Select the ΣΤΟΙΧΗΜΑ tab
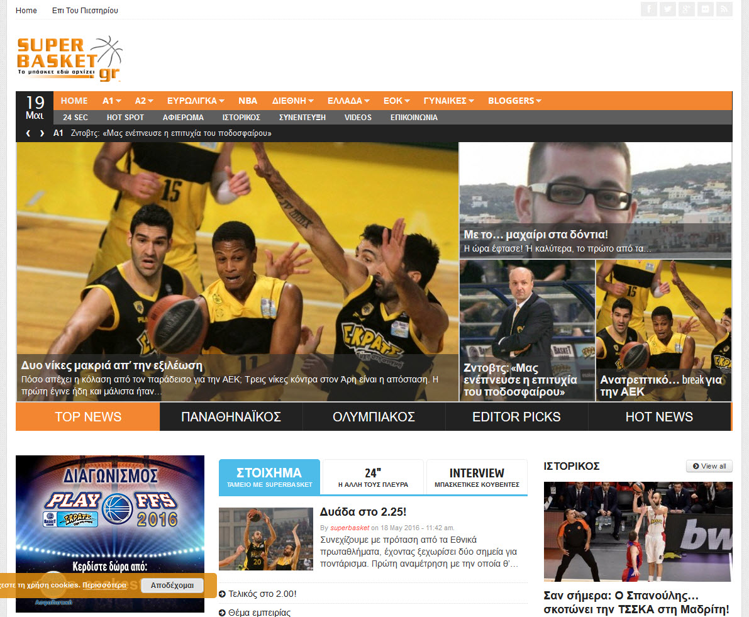Viewport: 749px width, 617px height. tap(269, 477)
